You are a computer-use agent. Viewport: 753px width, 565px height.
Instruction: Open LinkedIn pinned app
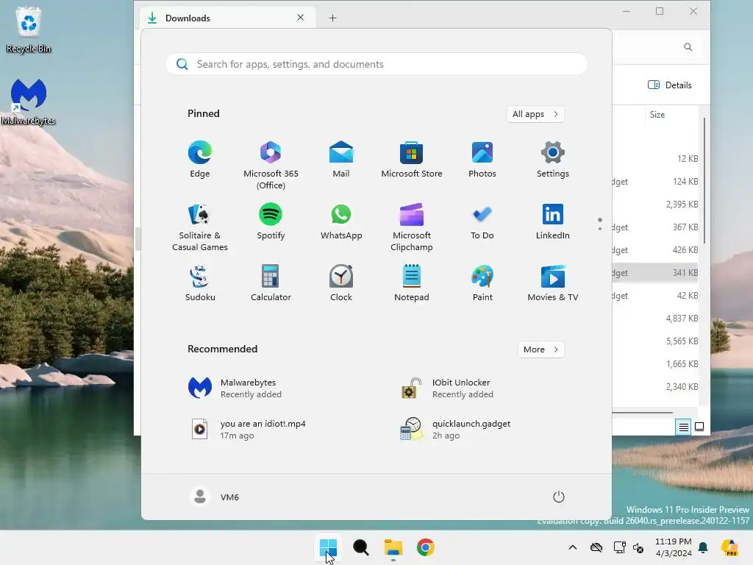tap(553, 221)
